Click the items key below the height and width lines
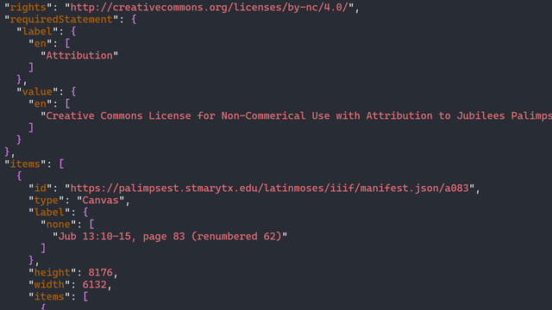 [x=49, y=296]
